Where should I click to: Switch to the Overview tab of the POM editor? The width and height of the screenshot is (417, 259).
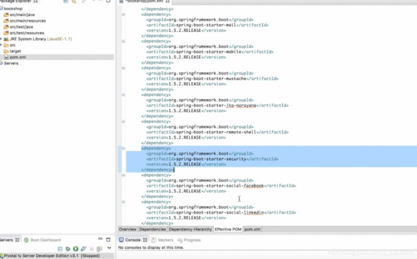pyautogui.click(x=127, y=229)
